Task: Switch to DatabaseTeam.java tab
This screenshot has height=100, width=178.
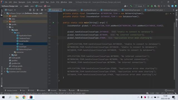Action: [x=110, y=10]
